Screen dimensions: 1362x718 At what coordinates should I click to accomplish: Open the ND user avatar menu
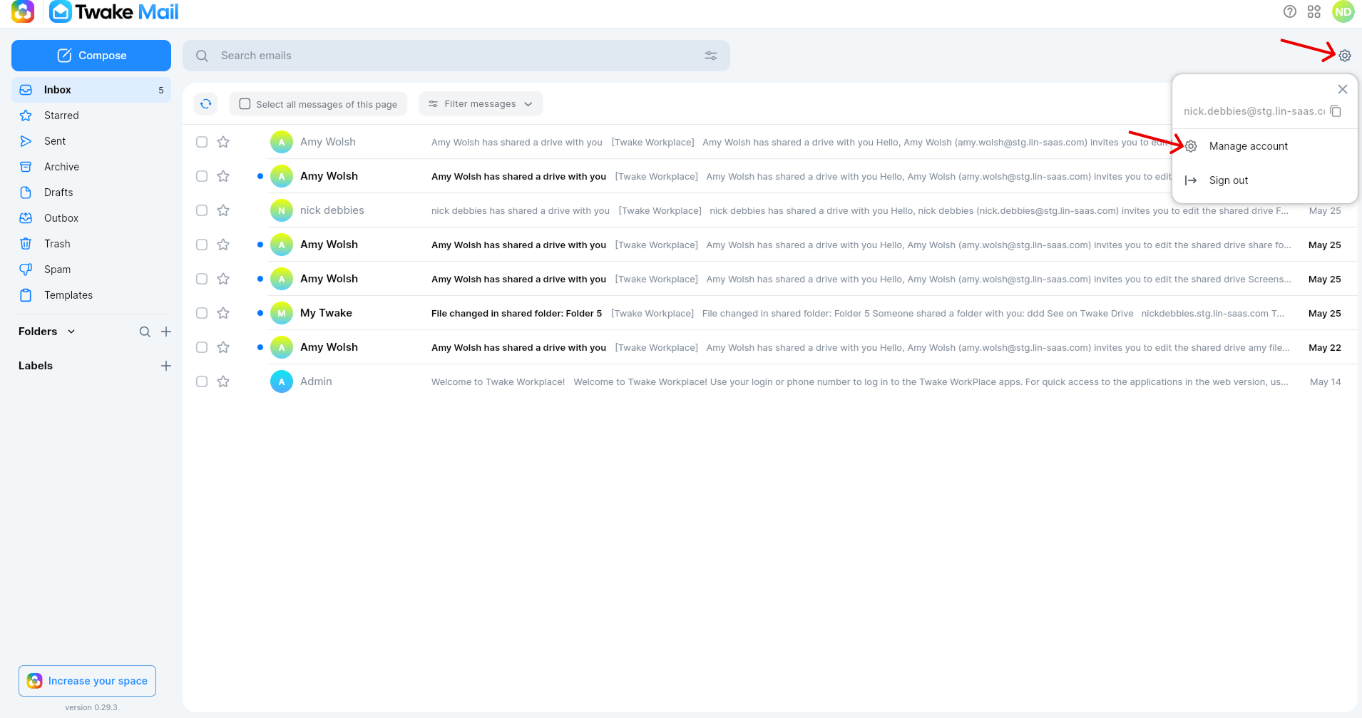click(x=1343, y=11)
